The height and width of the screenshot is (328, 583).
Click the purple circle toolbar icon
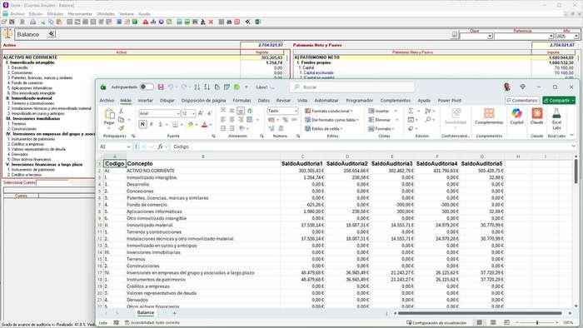point(161,22)
